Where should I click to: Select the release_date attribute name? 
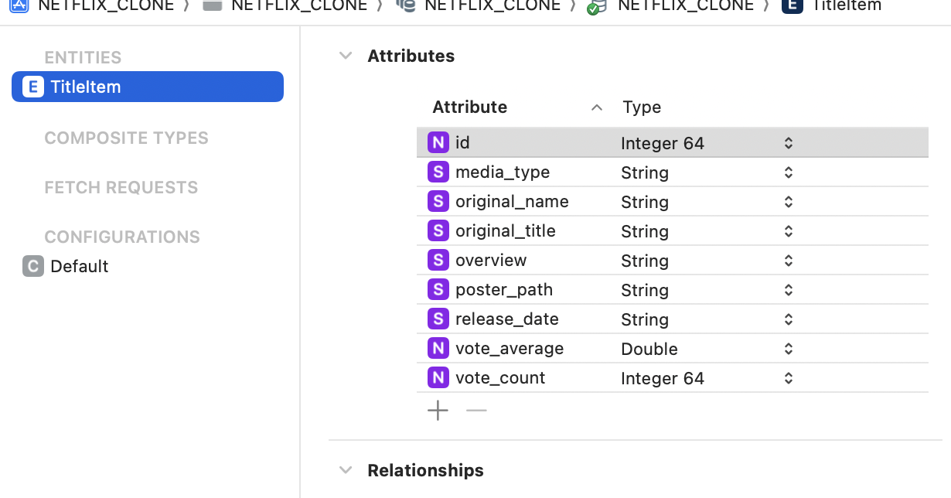506,319
